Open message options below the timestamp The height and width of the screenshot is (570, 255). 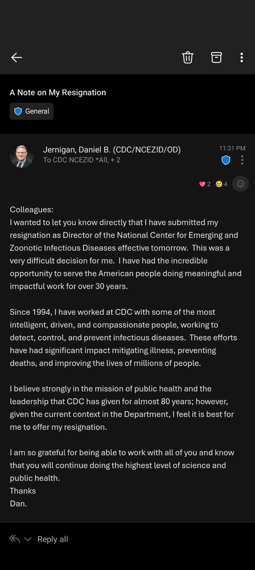[x=242, y=160]
